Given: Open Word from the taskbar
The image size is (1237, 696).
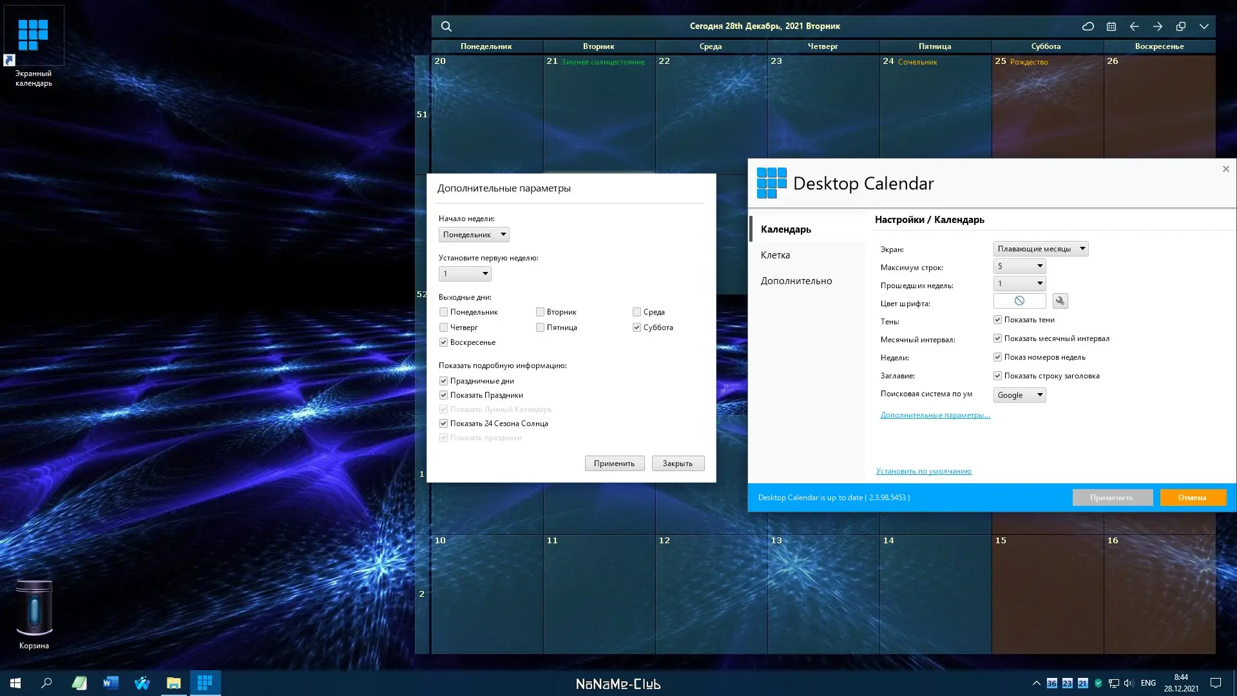Looking at the screenshot, I should tap(111, 683).
